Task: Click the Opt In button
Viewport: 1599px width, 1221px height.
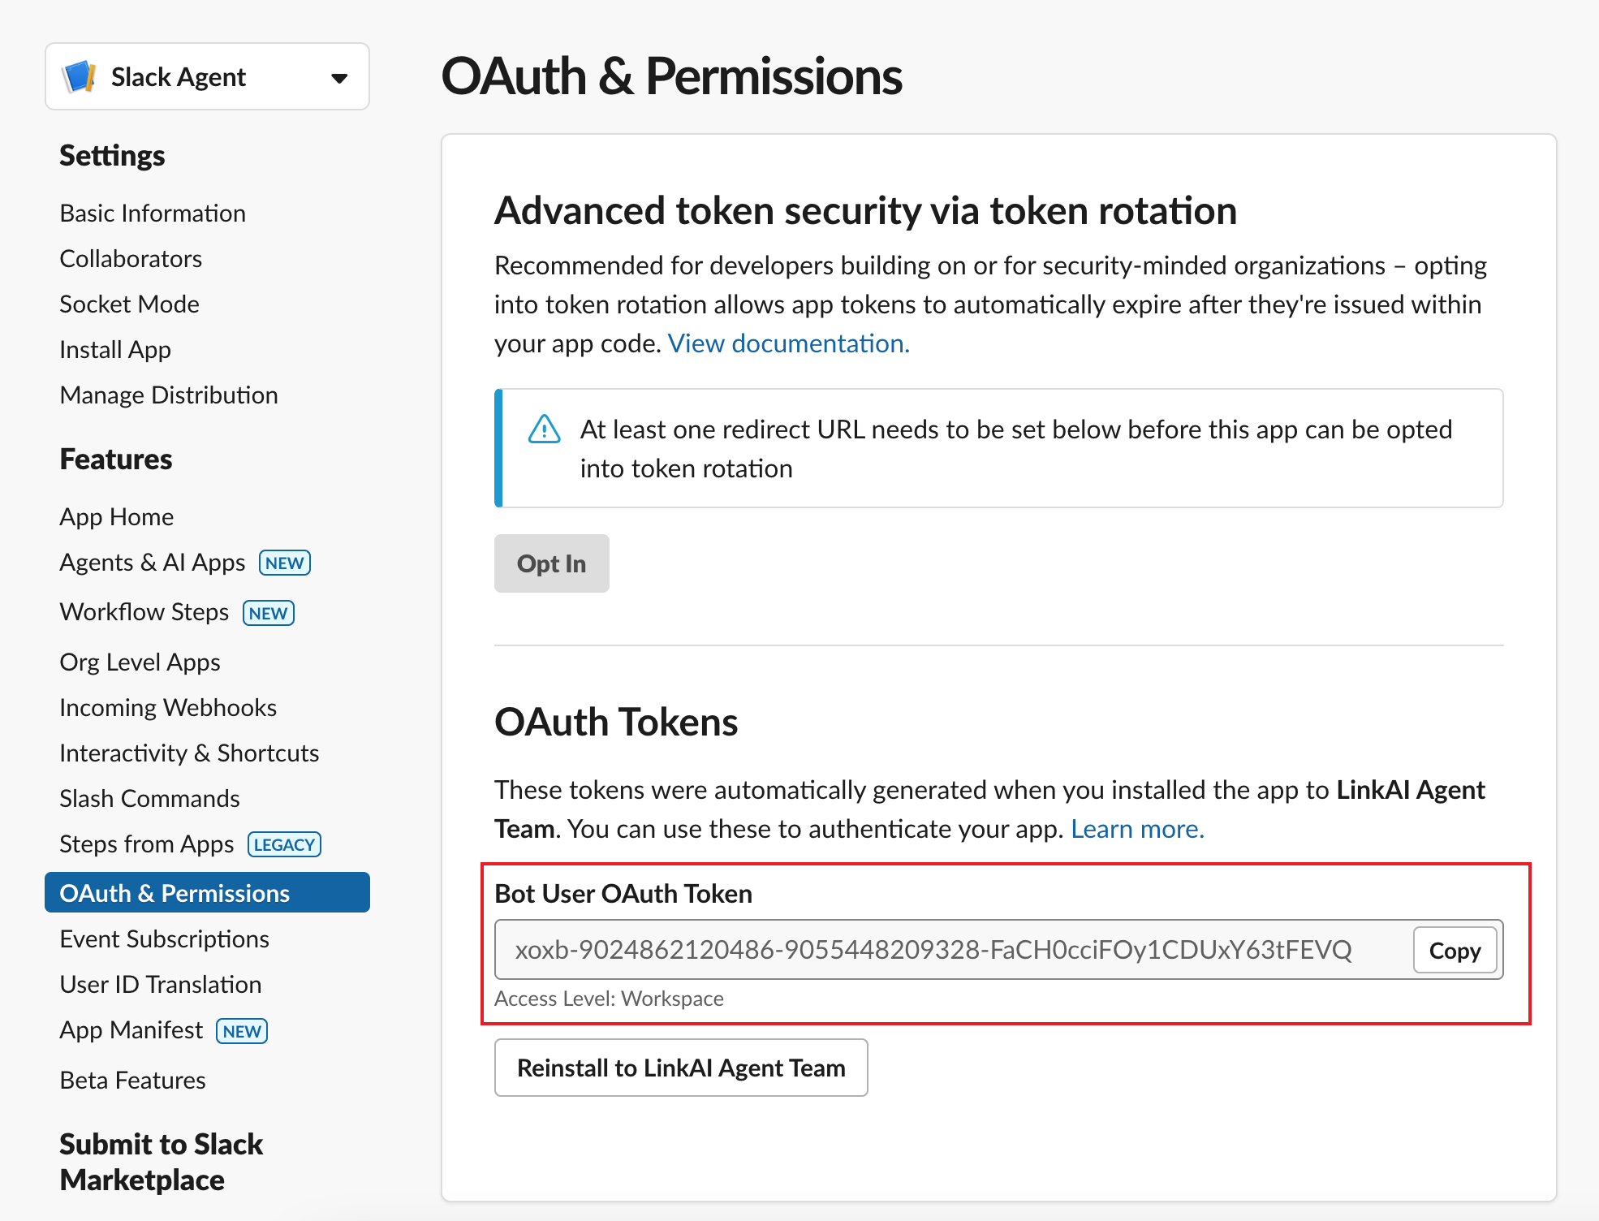Action: point(551,563)
